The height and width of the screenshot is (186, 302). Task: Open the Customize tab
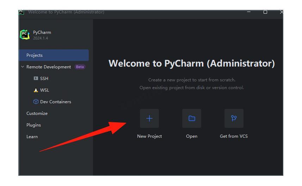(x=37, y=113)
